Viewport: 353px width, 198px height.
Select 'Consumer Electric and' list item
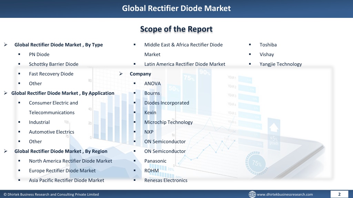(53, 102)
